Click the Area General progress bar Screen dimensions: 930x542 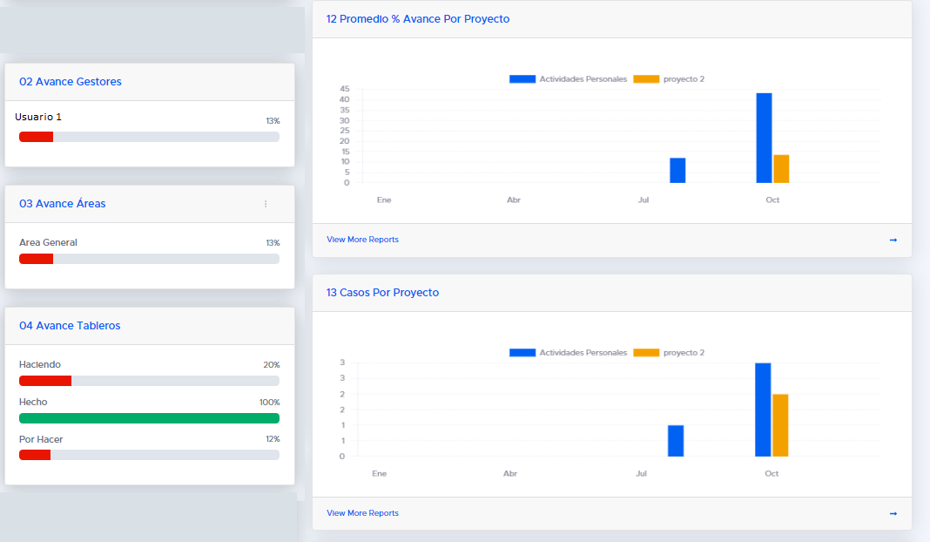coord(149,259)
